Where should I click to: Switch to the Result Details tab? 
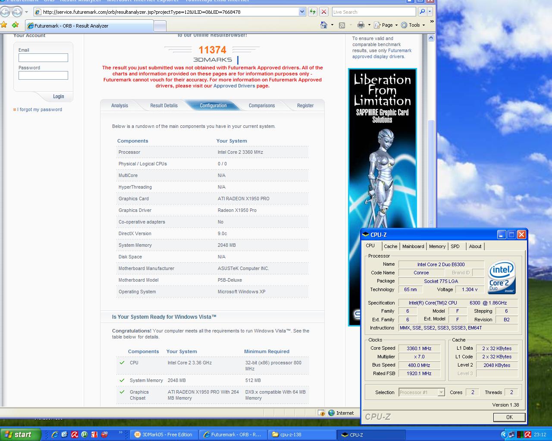[x=164, y=106]
